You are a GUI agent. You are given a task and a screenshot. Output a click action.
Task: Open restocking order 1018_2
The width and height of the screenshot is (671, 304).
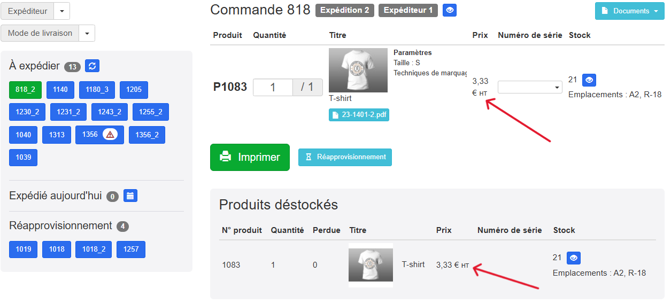click(x=94, y=250)
